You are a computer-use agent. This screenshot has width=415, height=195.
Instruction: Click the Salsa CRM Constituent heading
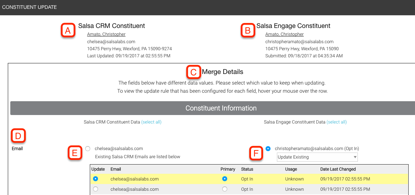click(x=111, y=26)
